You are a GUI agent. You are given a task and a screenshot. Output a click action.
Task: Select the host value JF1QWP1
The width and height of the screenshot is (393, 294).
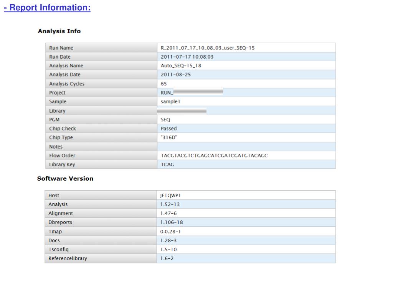(x=170, y=195)
